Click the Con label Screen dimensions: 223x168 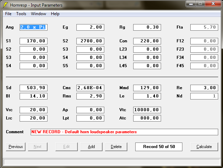(123, 41)
